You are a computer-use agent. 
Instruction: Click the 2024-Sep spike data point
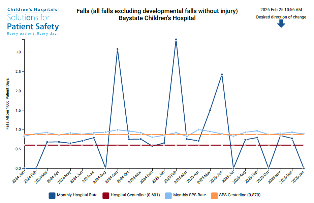[118, 49]
